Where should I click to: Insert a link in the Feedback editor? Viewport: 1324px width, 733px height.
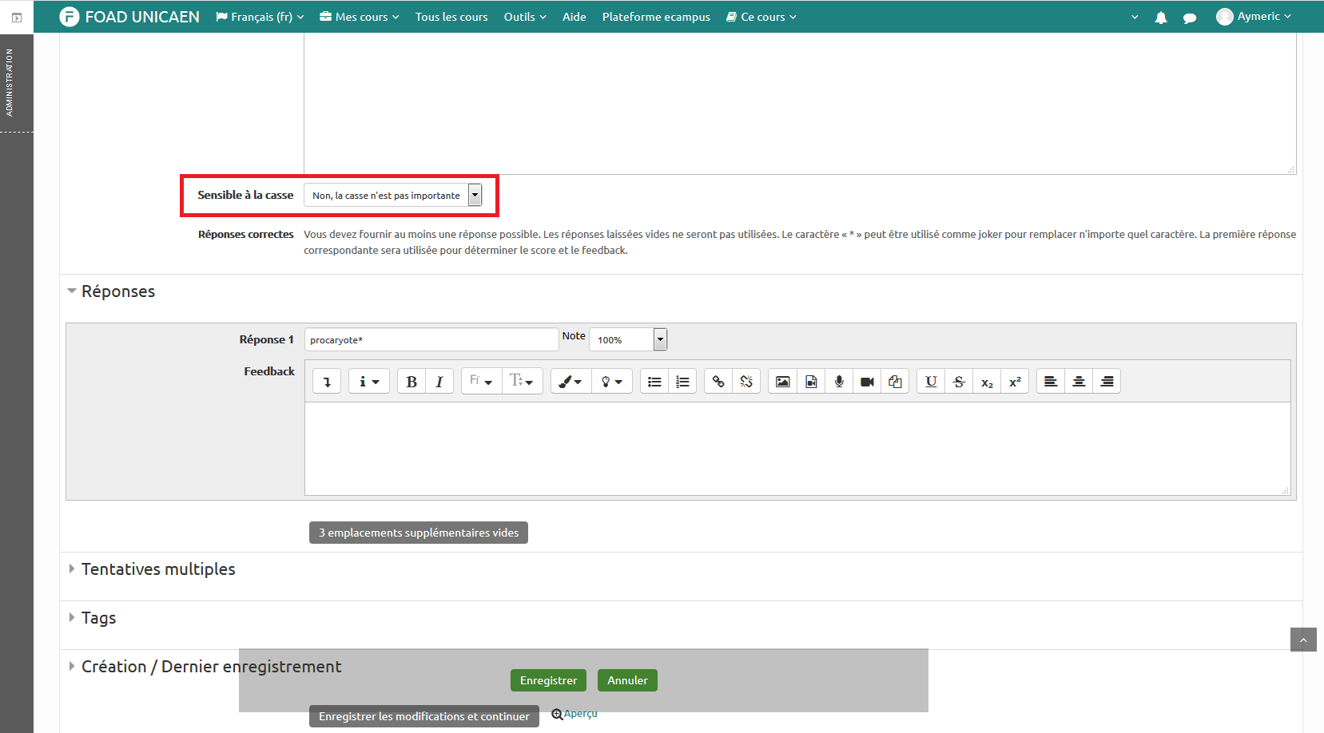(718, 382)
